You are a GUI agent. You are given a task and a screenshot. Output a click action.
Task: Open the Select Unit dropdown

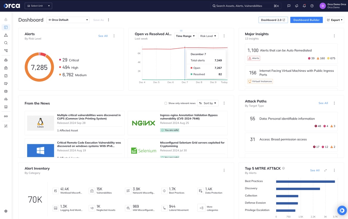(38, 6)
